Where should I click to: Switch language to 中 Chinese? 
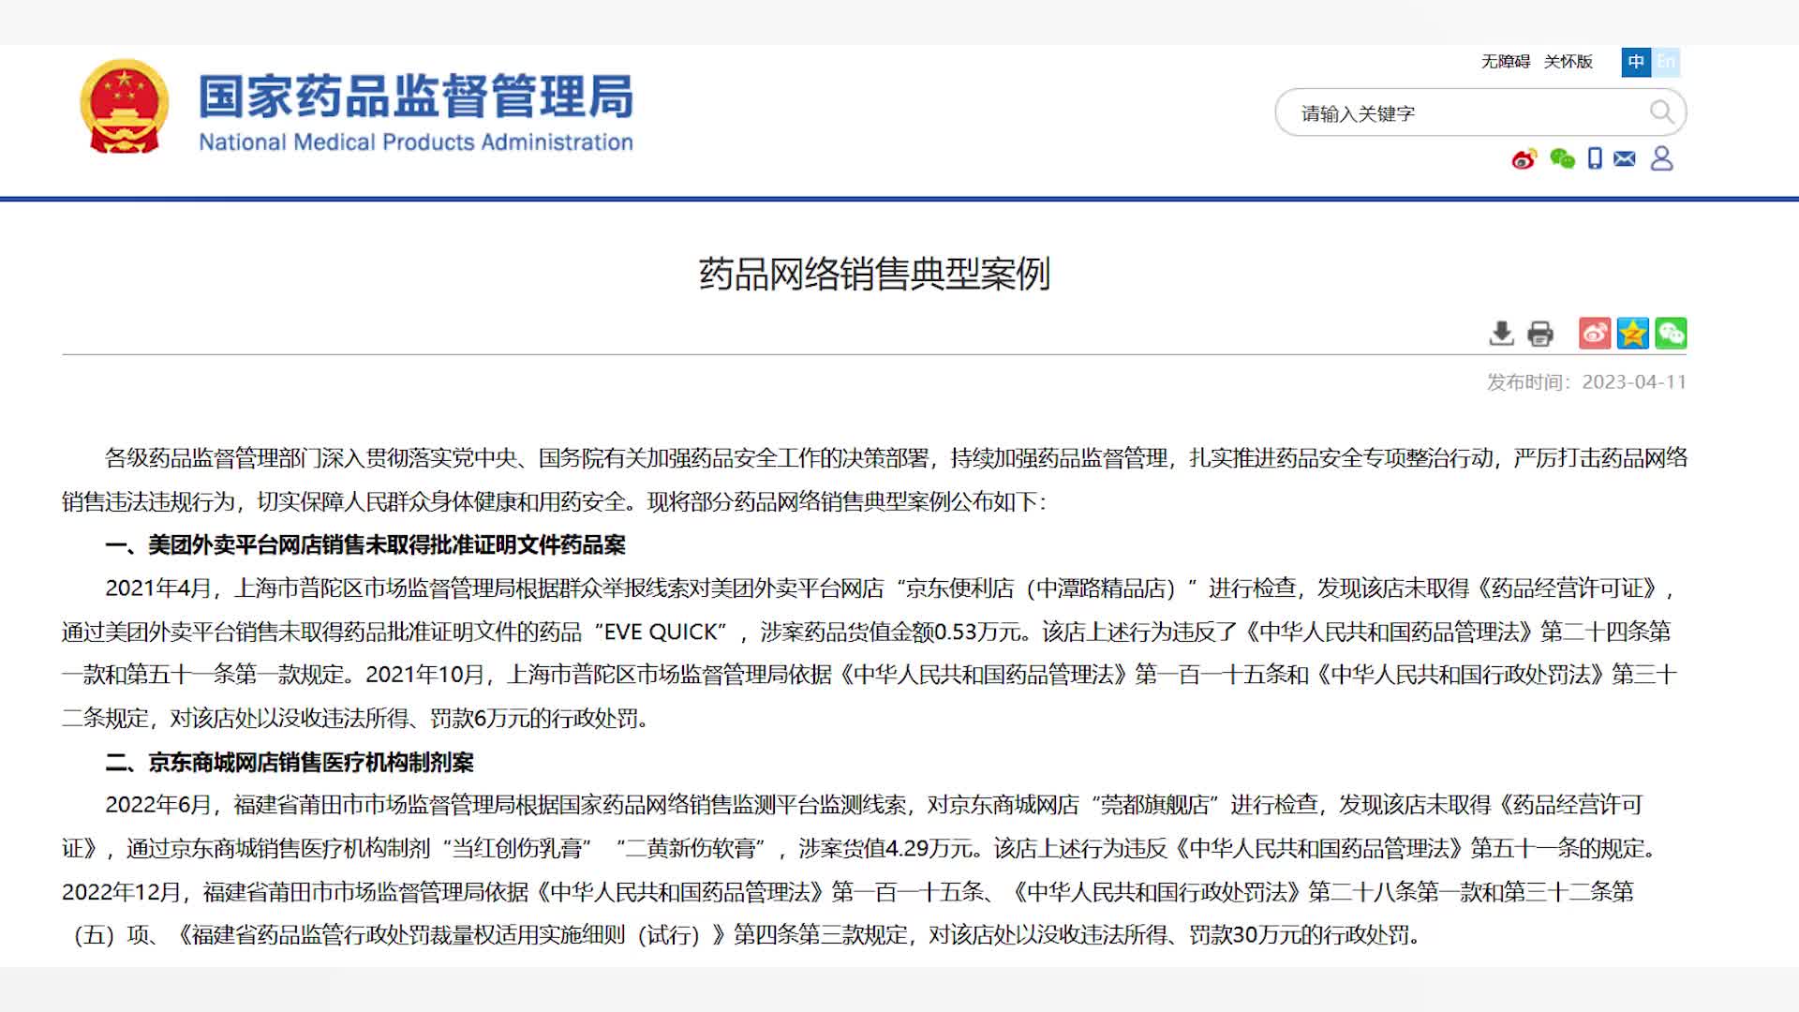(x=1636, y=62)
